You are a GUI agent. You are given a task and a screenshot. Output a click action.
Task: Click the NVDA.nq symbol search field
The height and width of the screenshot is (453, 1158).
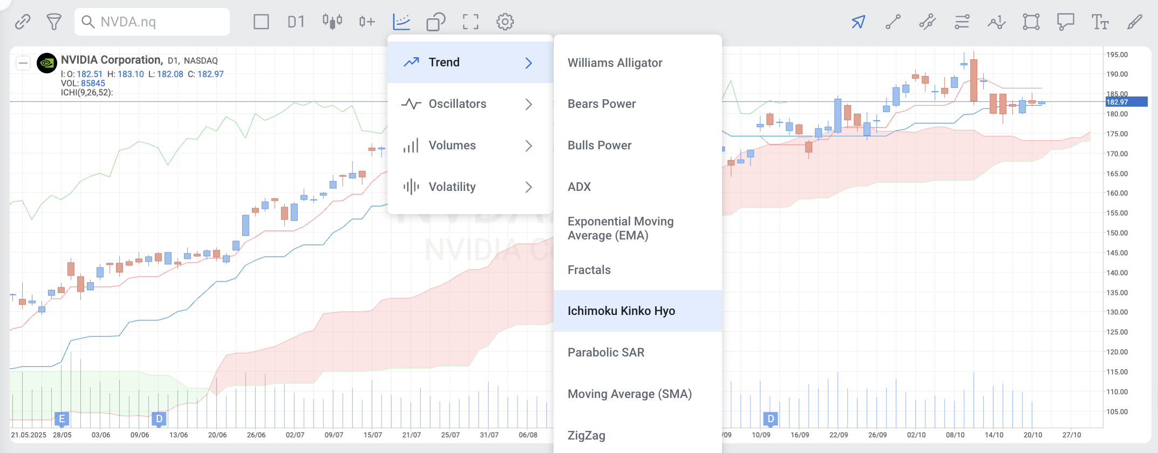[152, 22]
